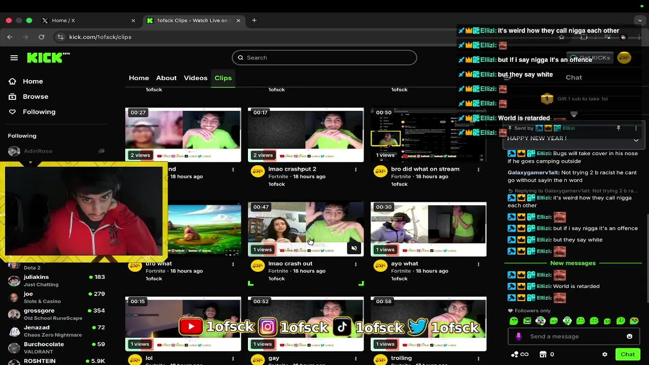
Task: Open options menu for lmao crash out clip
Action: [355, 264]
